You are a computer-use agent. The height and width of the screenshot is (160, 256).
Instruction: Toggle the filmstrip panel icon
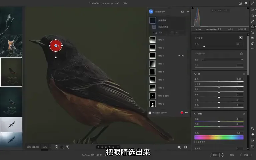pyautogui.click(x=56, y=147)
